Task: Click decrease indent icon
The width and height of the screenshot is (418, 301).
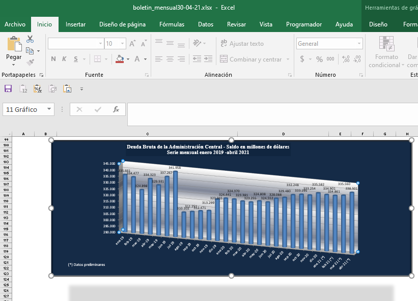Action: 197,59
